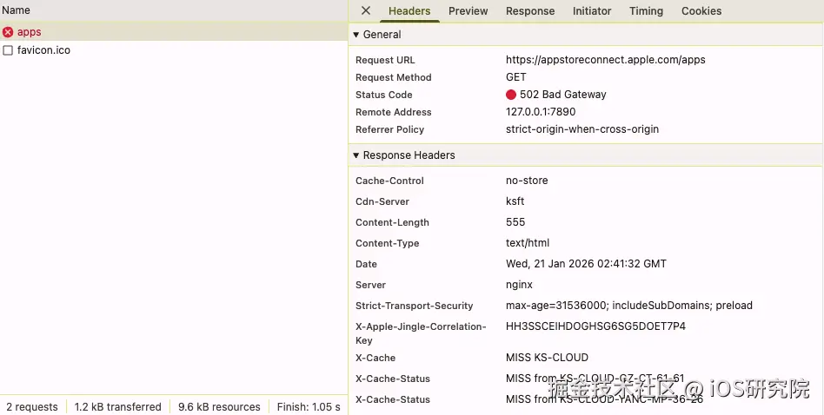Collapse the Response Headers section
The image size is (824, 415).
click(x=356, y=155)
